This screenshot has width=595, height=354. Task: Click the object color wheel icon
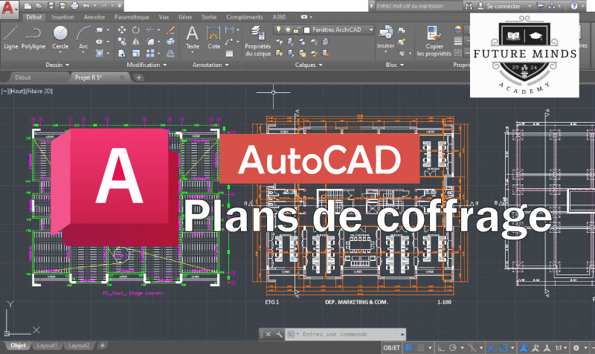(x=458, y=30)
